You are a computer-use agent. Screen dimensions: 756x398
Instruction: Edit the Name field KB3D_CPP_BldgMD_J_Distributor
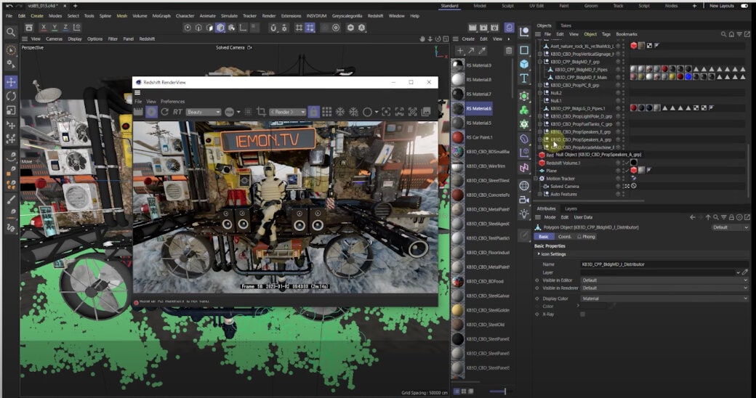[x=665, y=264]
